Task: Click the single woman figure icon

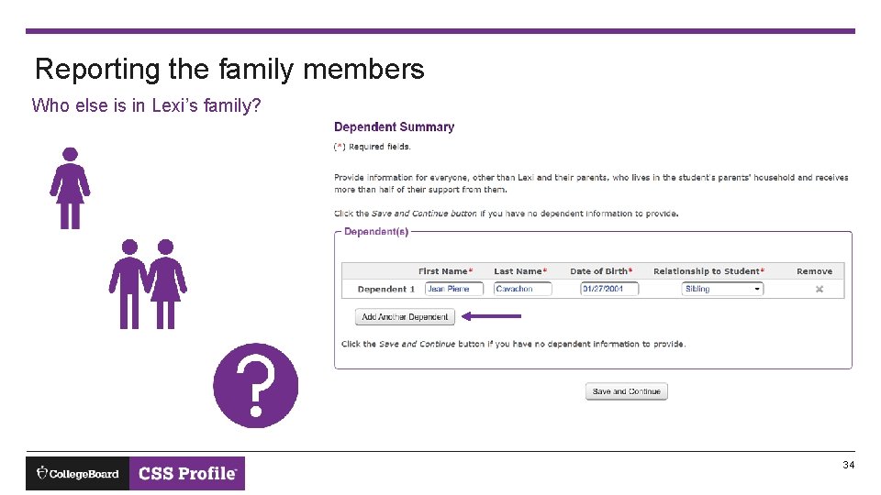Action: tap(70, 188)
